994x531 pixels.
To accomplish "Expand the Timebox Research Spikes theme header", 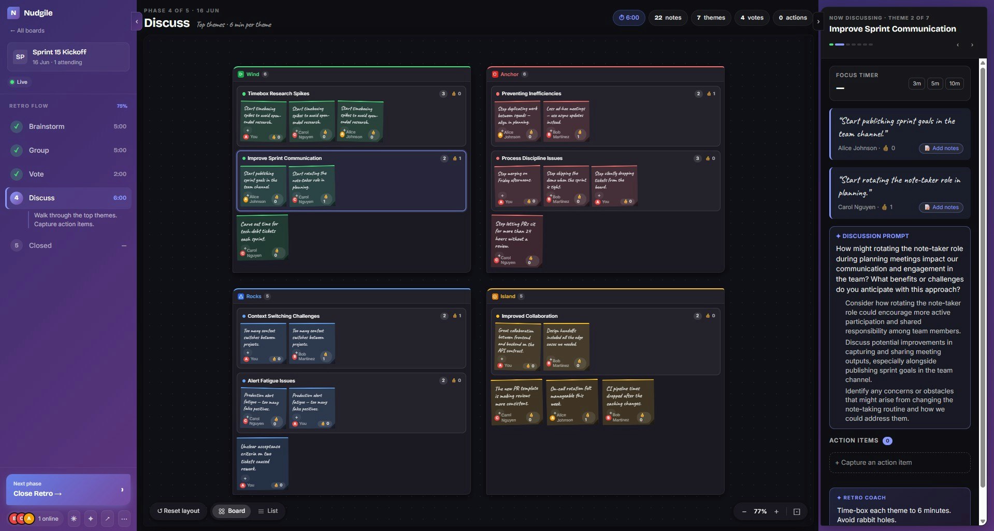I will click(351, 94).
